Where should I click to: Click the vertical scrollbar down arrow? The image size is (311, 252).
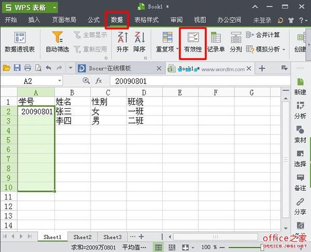(286, 228)
